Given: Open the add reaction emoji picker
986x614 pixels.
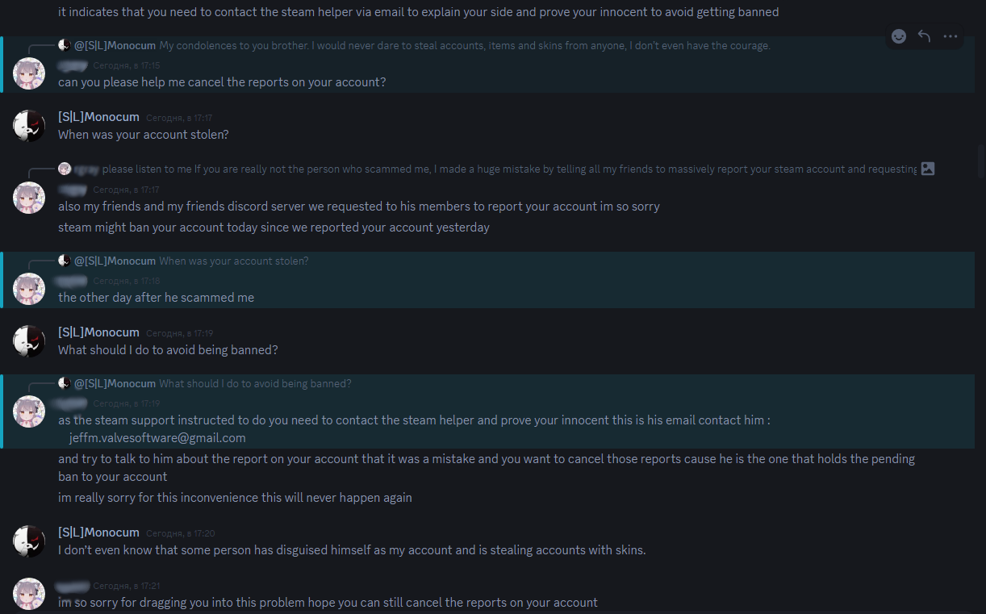Looking at the screenshot, I should point(899,36).
